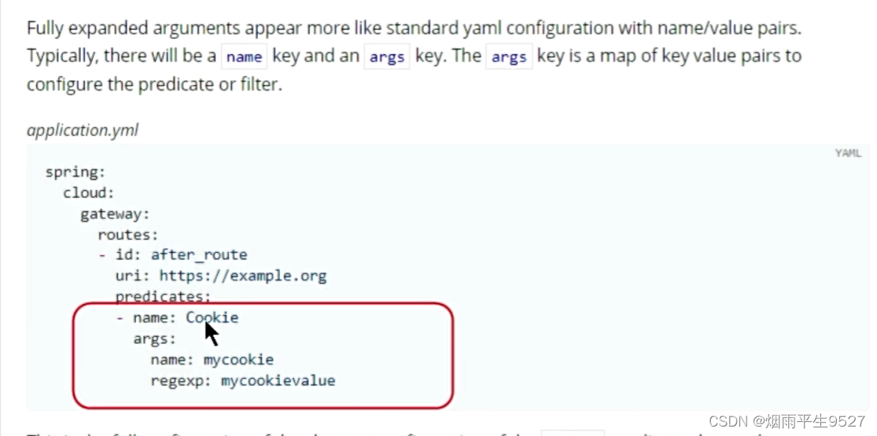Click the 'cloud:' line in the code
This screenshot has height=436, width=877.
[89, 192]
